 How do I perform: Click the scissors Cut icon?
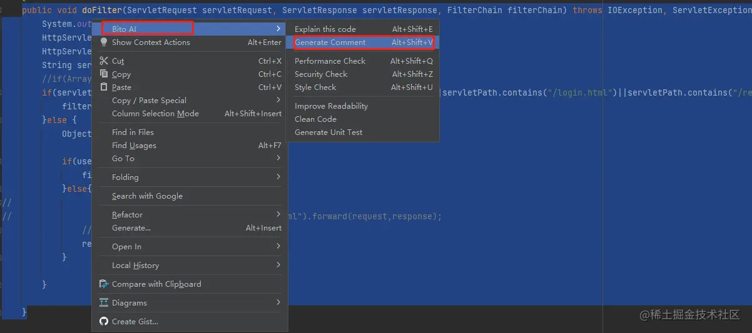coord(104,61)
